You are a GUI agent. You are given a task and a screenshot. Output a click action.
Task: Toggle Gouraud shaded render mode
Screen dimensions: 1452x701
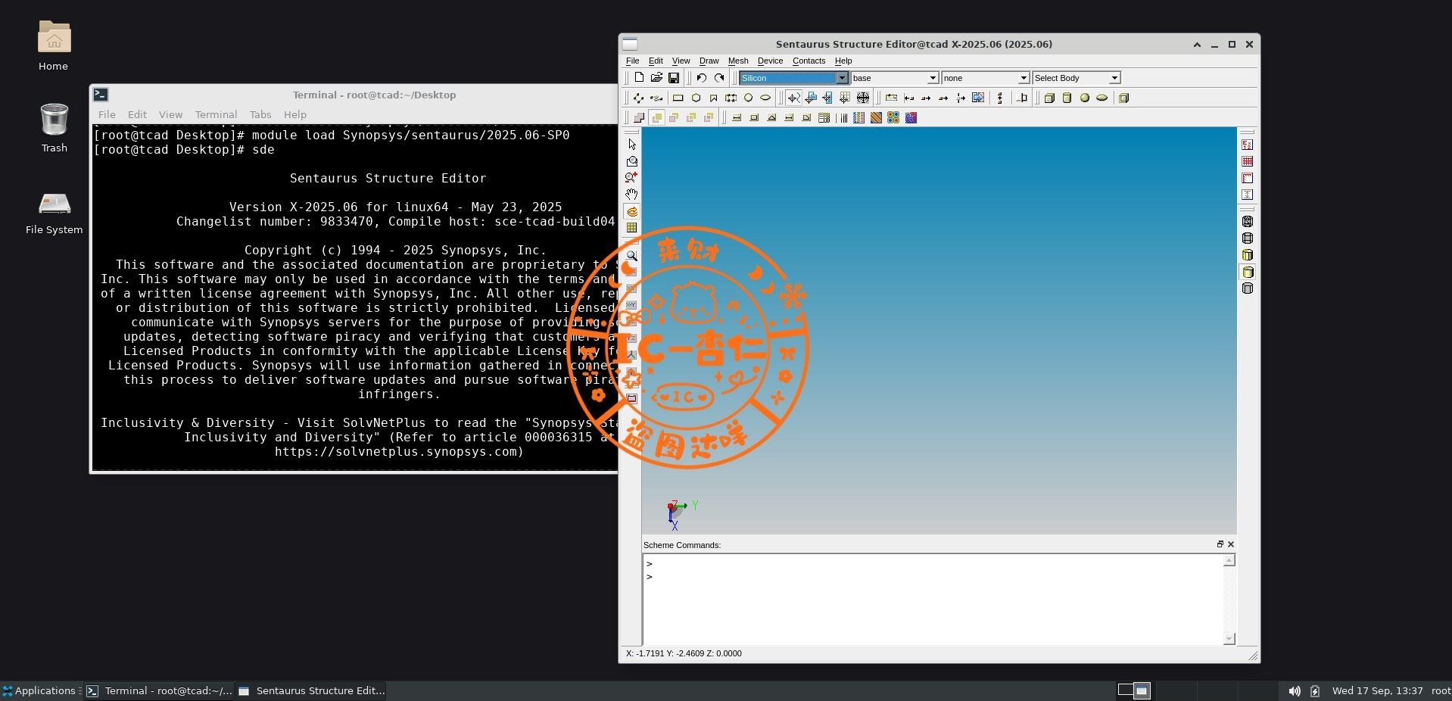click(x=1248, y=272)
